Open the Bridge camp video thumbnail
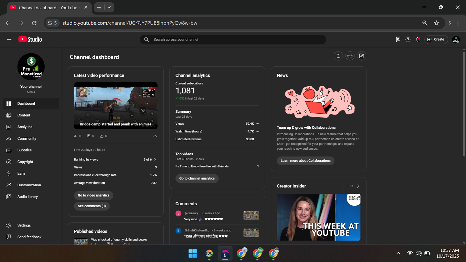This screenshot has height=262, width=466. click(x=116, y=105)
